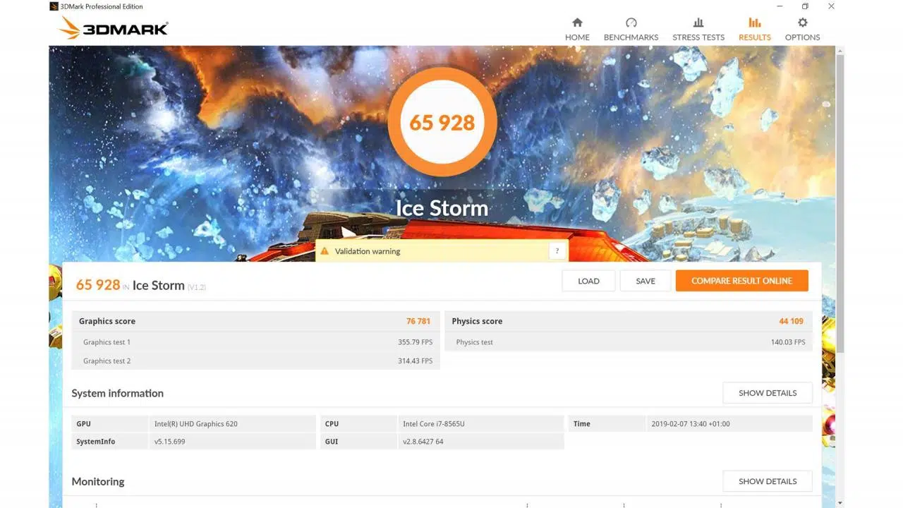Click the Monitoring heading
The height and width of the screenshot is (508, 903).
[x=98, y=481]
